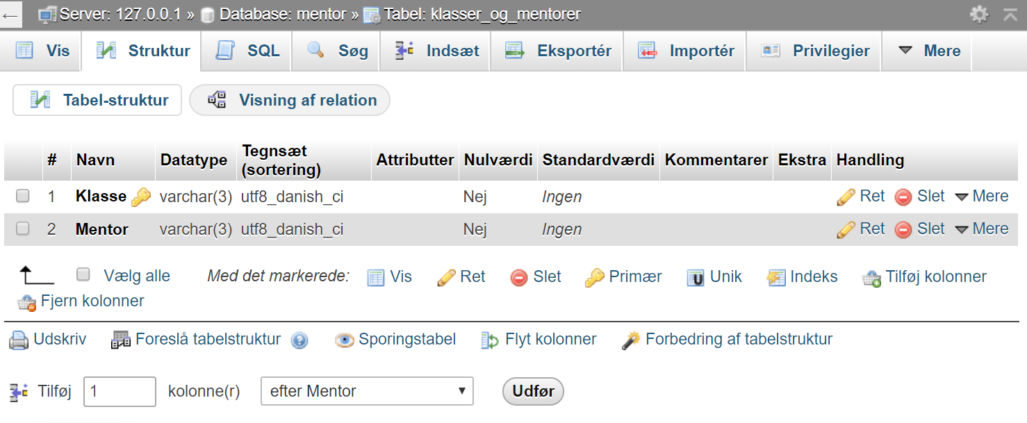
Task: Open Visning af relation view
Action: tap(290, 100)
